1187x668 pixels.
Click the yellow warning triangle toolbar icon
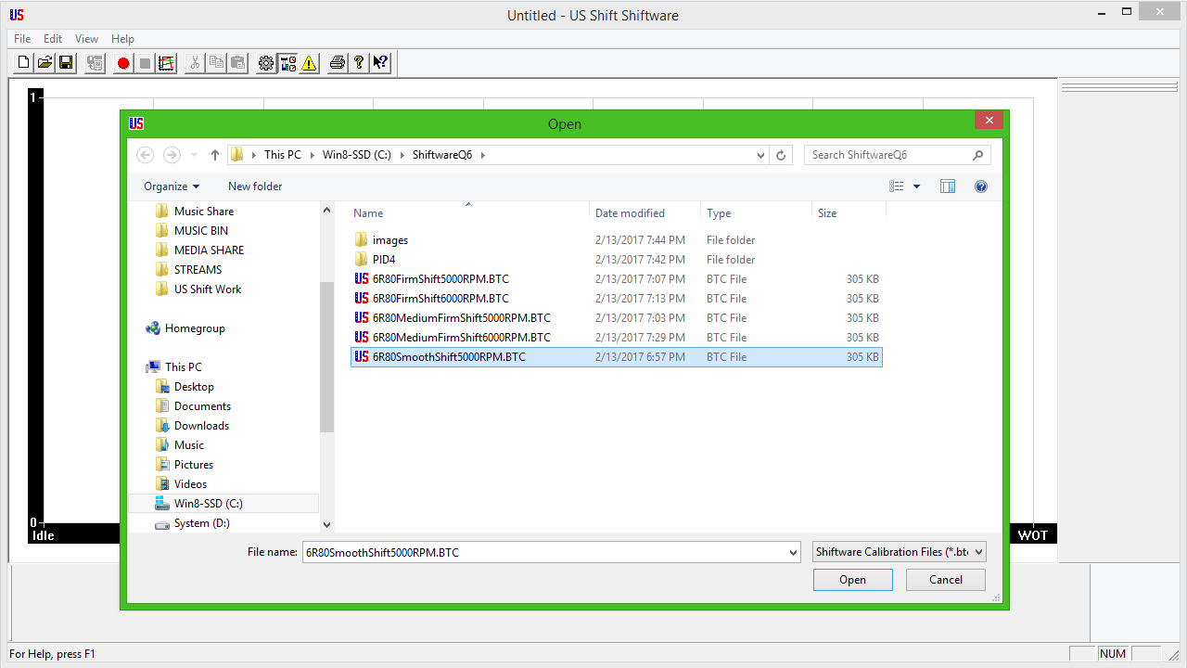[310, 63]
